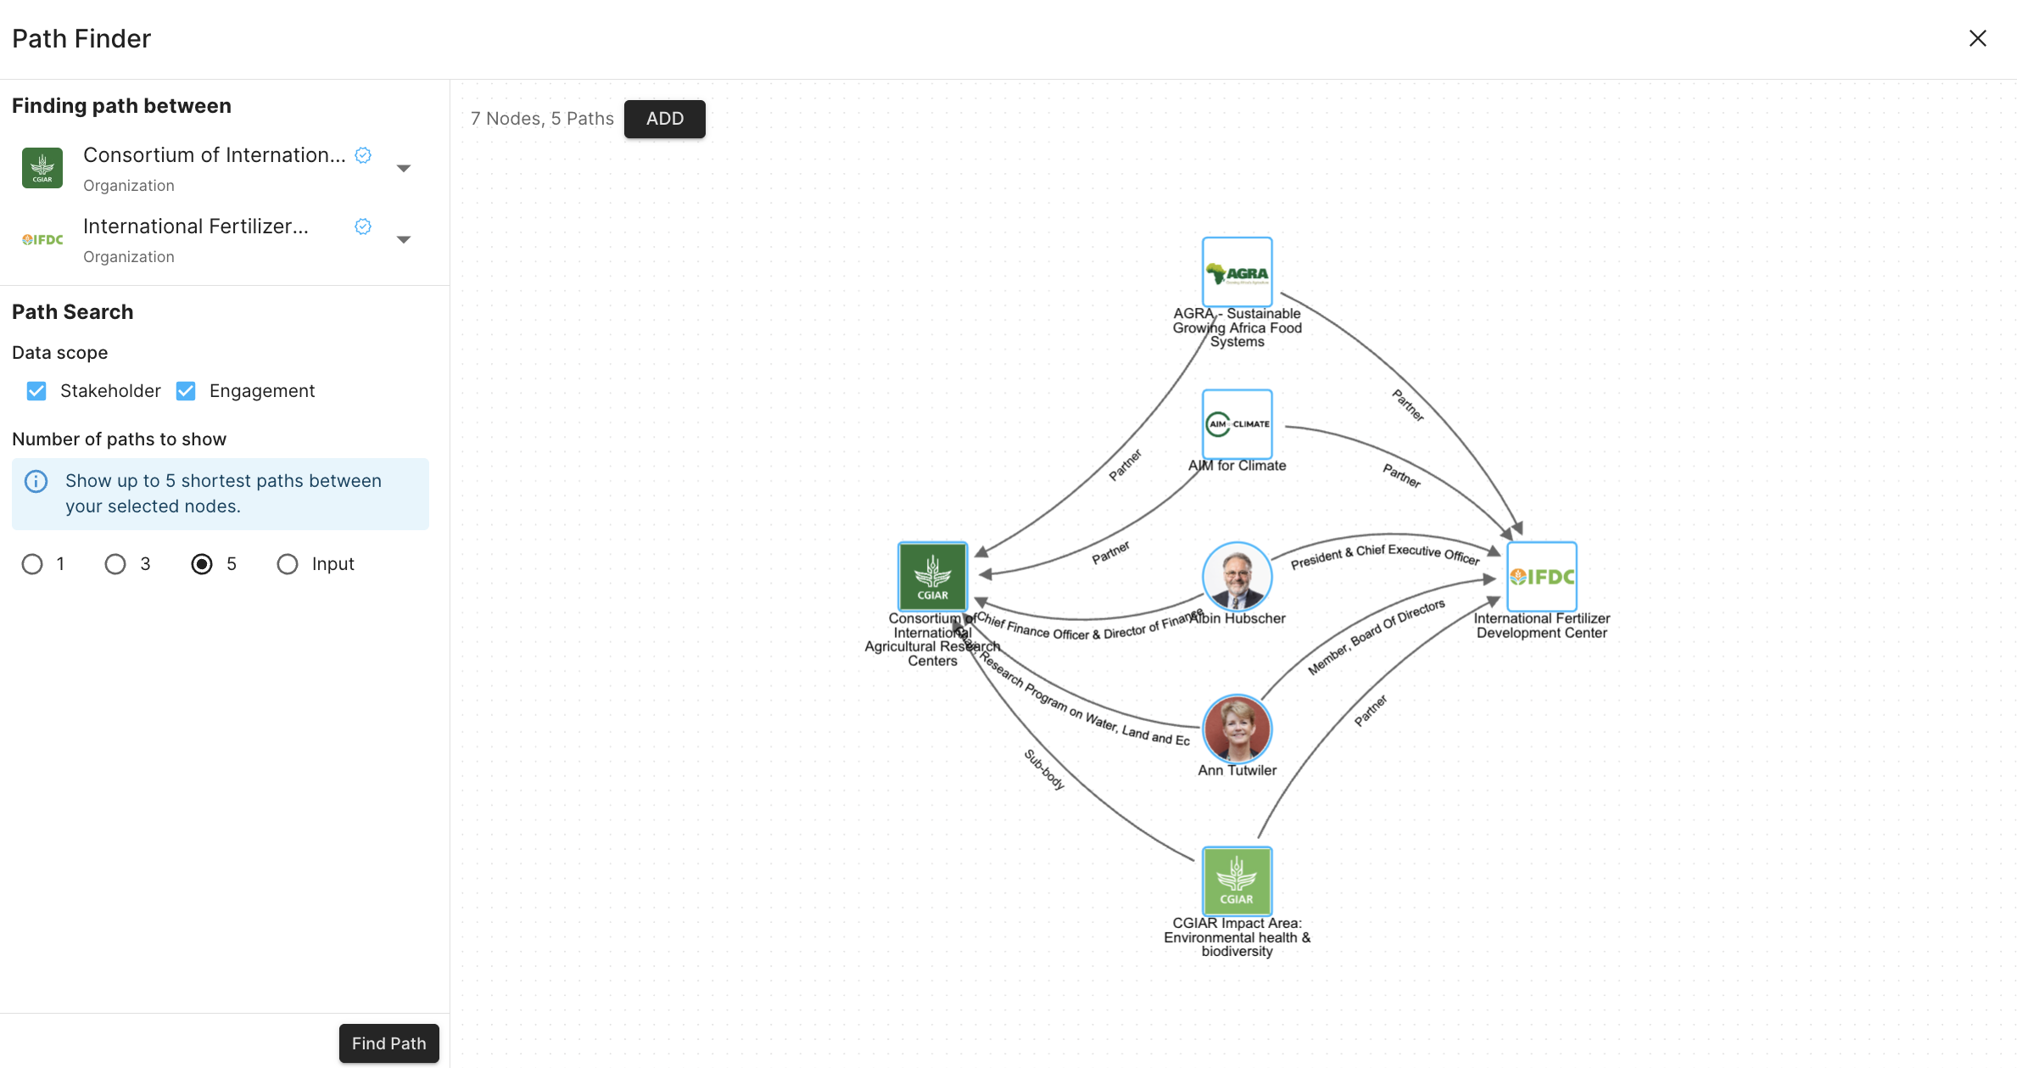
Task: Expand the Consortium organization dropdown arrow
Action: 404,168
